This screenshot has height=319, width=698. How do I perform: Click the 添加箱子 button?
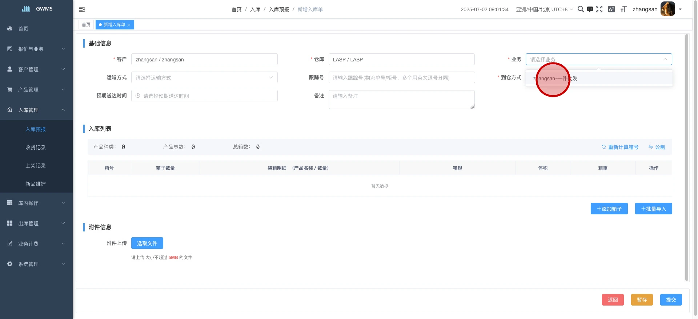click(609, 209)
